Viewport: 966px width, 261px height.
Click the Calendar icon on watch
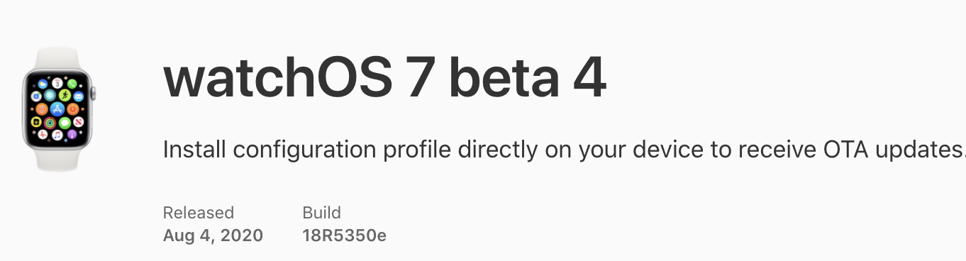pos(57,83)
